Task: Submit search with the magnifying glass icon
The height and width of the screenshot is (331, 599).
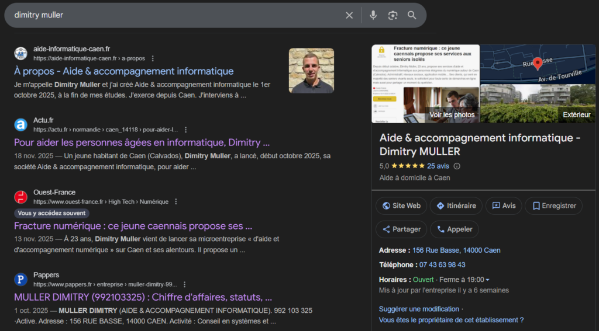Action: 412,15
